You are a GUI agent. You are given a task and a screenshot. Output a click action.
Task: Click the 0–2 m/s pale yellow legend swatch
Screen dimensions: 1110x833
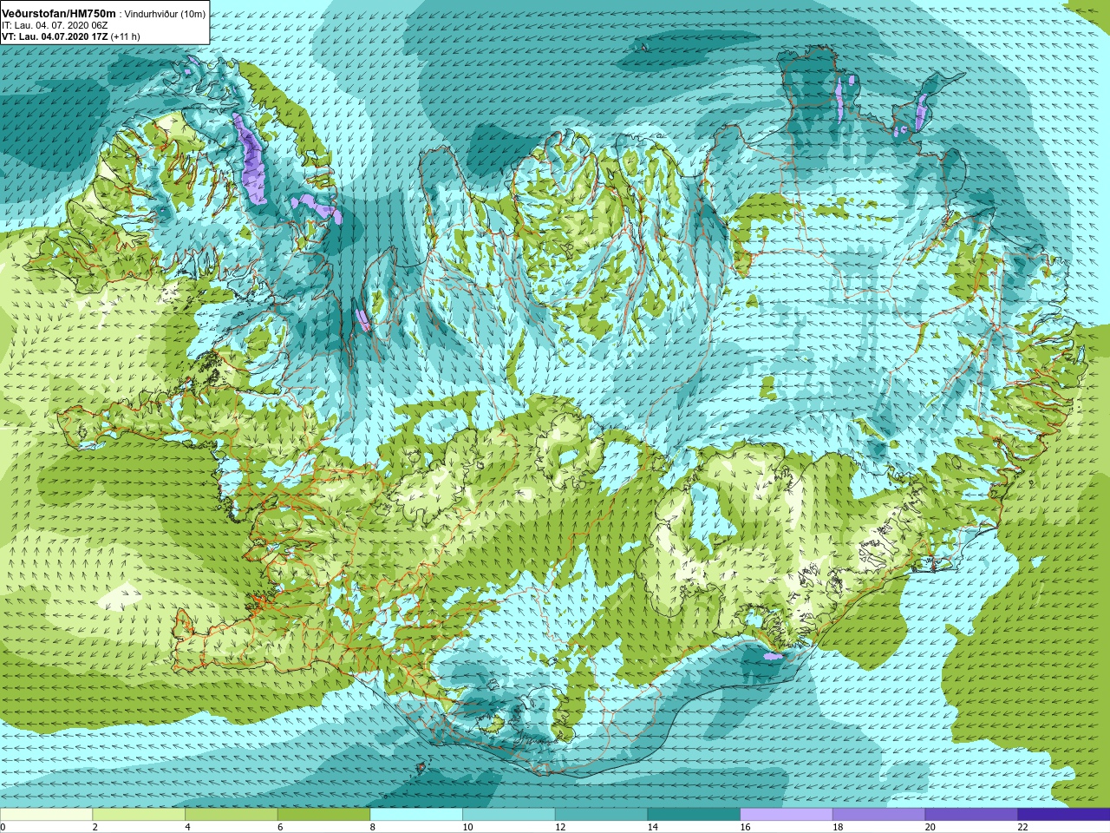click(x=46, y=815)
